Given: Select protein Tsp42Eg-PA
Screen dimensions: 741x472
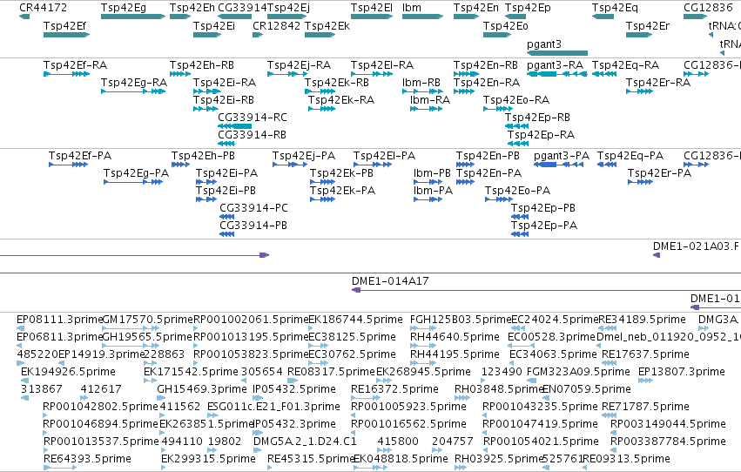Looking at the screenshot, I should [x=133, y=182].
